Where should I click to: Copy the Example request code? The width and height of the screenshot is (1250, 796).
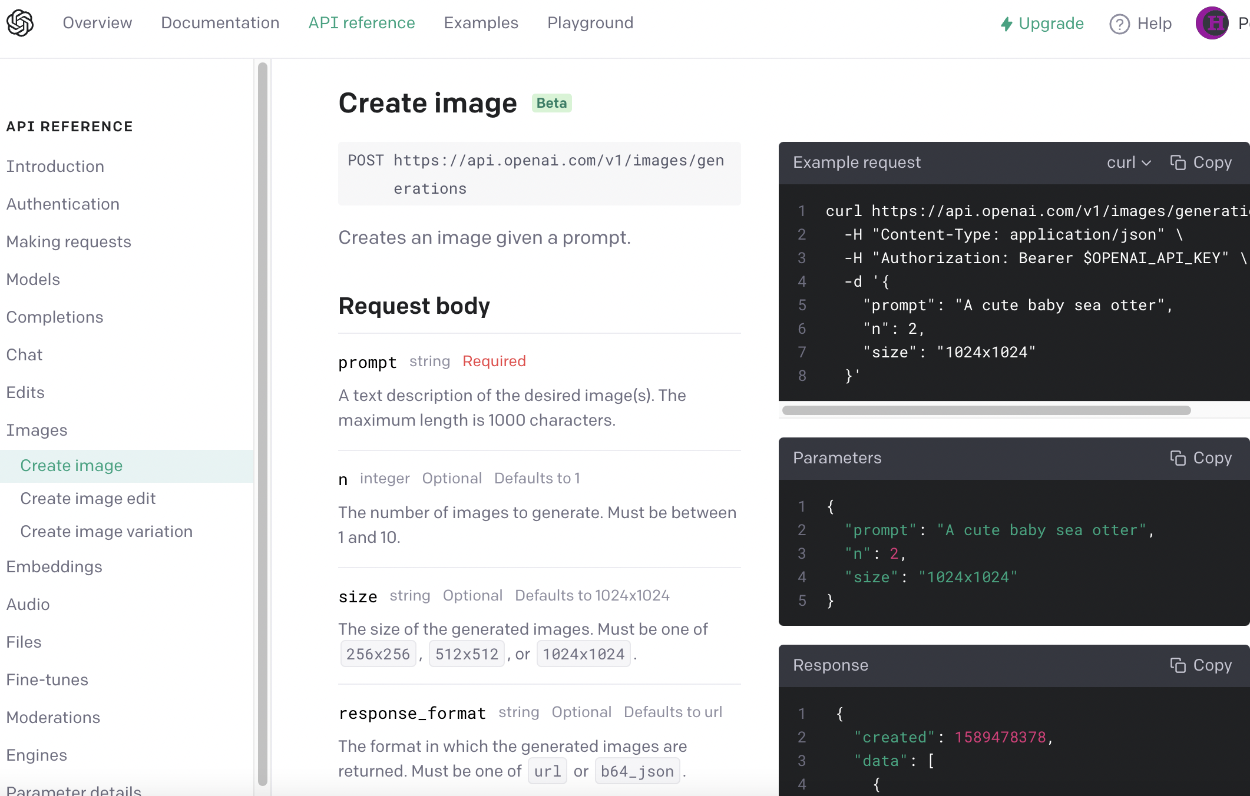coord(1201,162)
